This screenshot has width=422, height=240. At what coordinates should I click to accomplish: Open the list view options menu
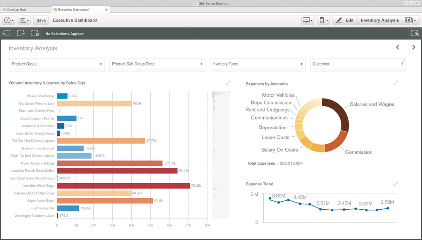coord(24,20)
